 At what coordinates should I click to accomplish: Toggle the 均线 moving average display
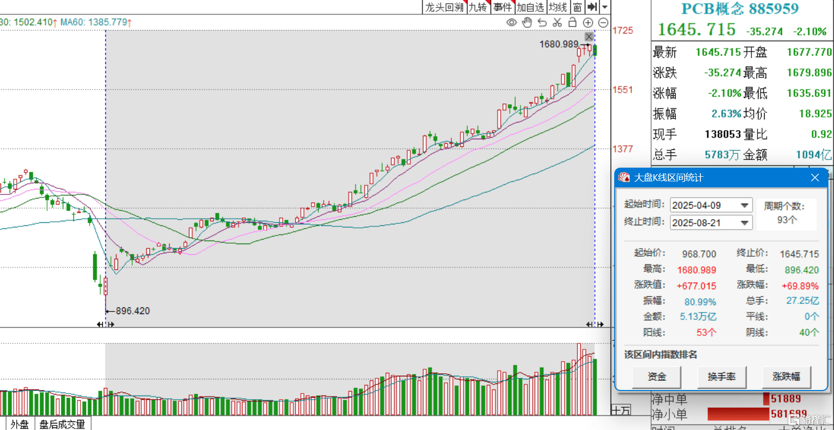tap(558, 7)
